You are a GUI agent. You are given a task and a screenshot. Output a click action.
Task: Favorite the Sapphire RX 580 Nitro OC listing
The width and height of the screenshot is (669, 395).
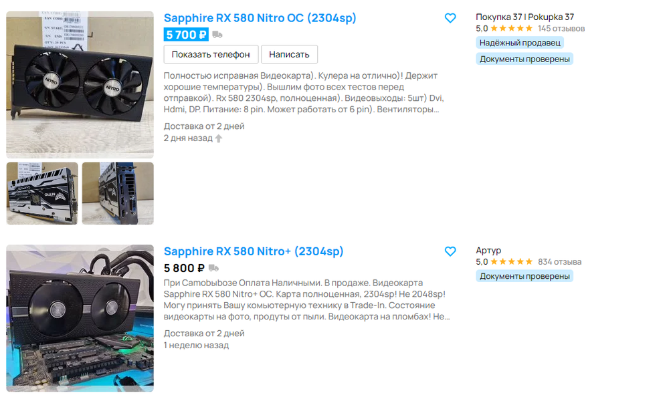[450, 18]
